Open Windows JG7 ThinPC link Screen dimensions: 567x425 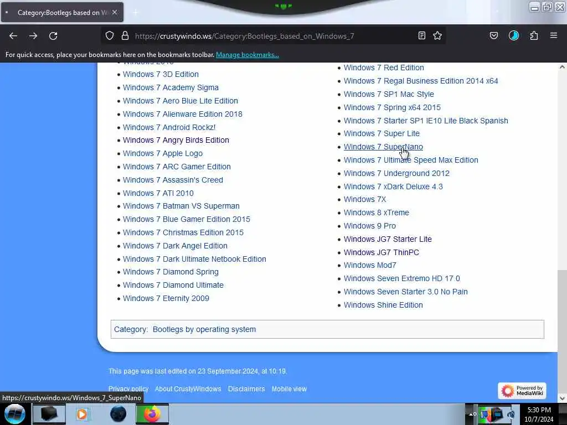382,252
